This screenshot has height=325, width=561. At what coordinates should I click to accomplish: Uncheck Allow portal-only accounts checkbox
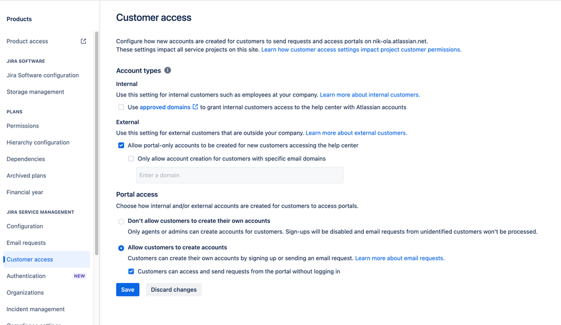tap(121, 145)
